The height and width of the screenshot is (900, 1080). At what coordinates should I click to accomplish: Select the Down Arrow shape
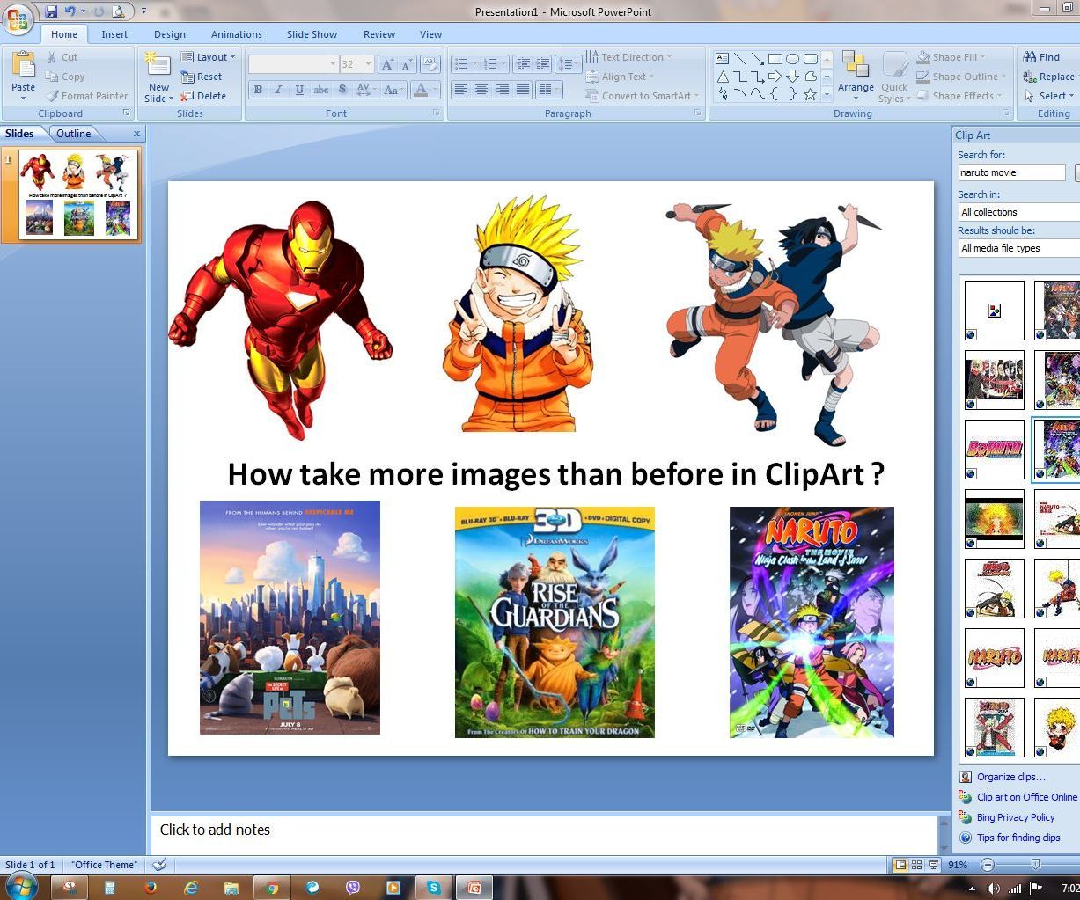pyautogui.click(x=792, y=77)
